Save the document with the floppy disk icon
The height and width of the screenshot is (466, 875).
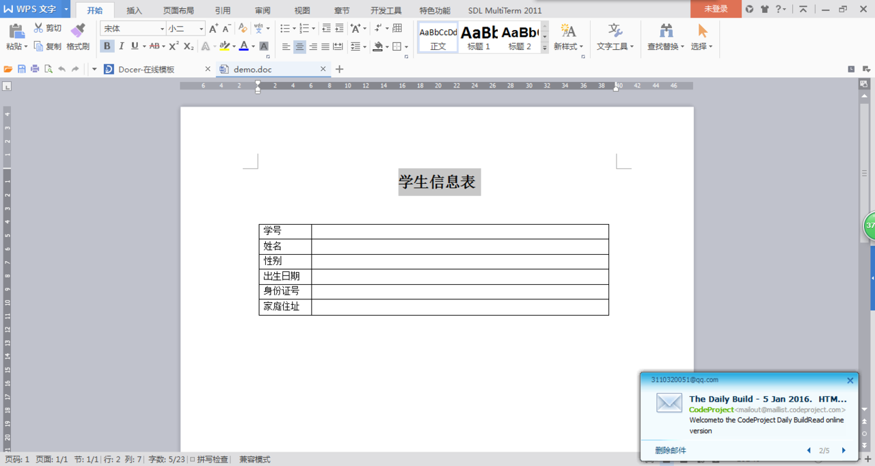pyautogui.click(x=22, y=69)
